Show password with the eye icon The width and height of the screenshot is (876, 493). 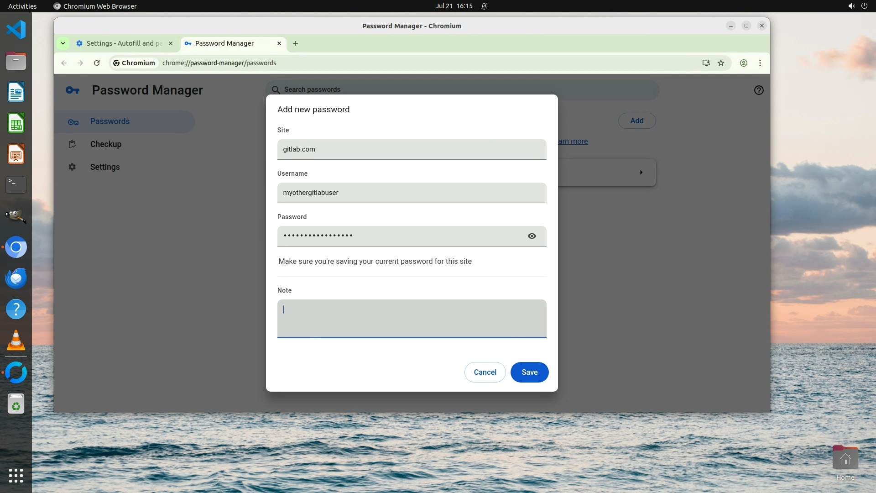coord(532,236)
